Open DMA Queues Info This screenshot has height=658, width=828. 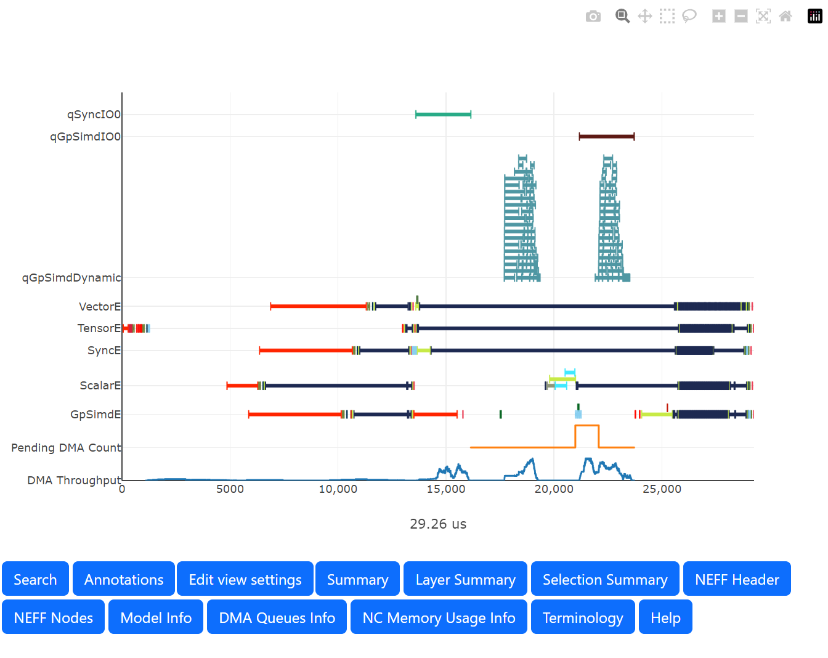277,617
